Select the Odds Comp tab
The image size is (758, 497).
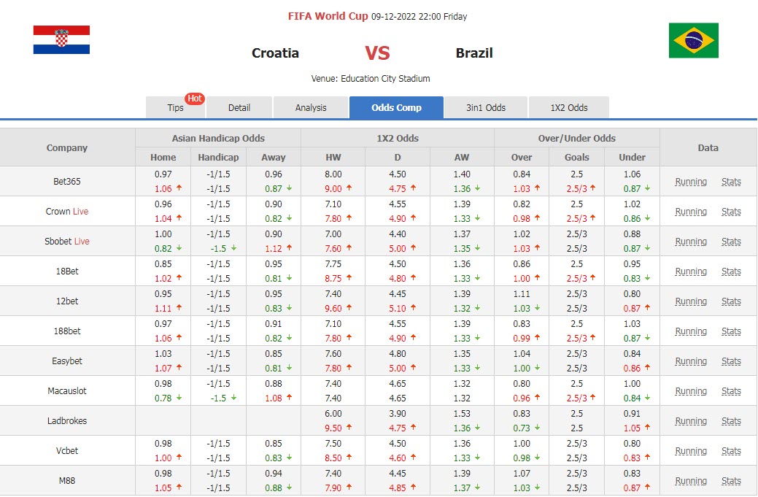pyautogui.click(x=396, y=108)
